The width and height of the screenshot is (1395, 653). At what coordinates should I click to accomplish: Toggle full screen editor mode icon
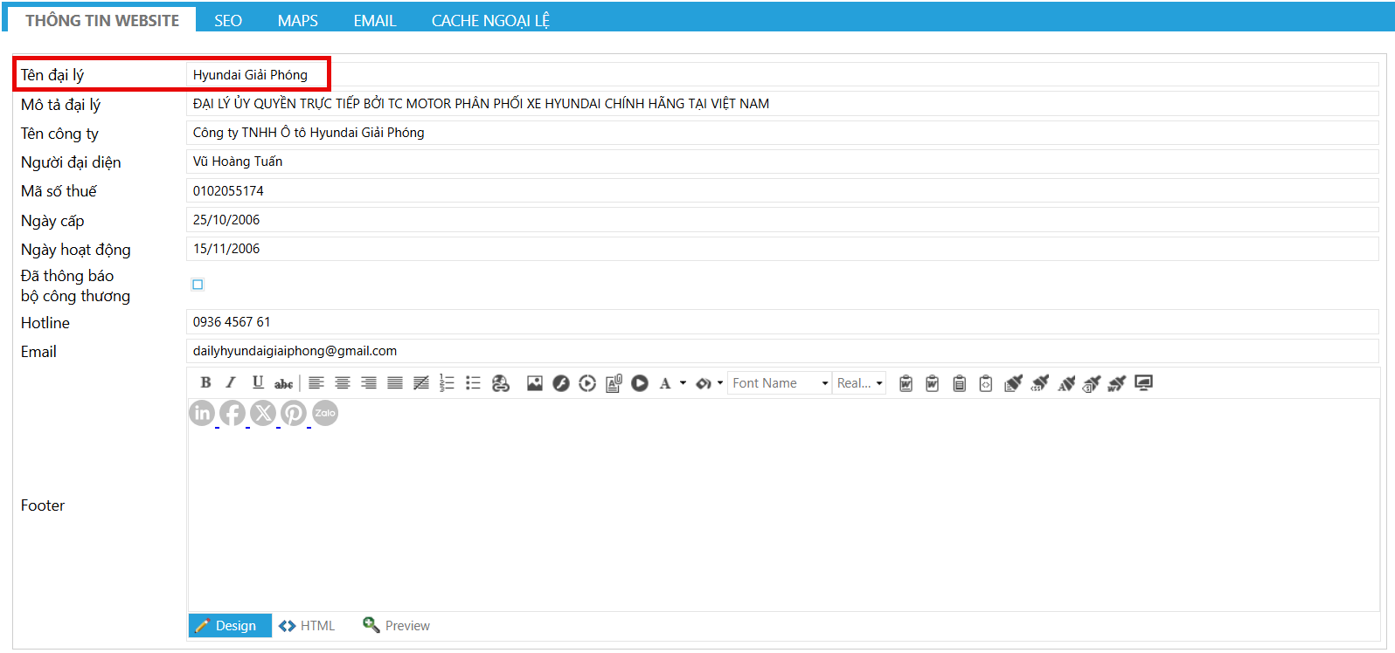pos(1143,383)
